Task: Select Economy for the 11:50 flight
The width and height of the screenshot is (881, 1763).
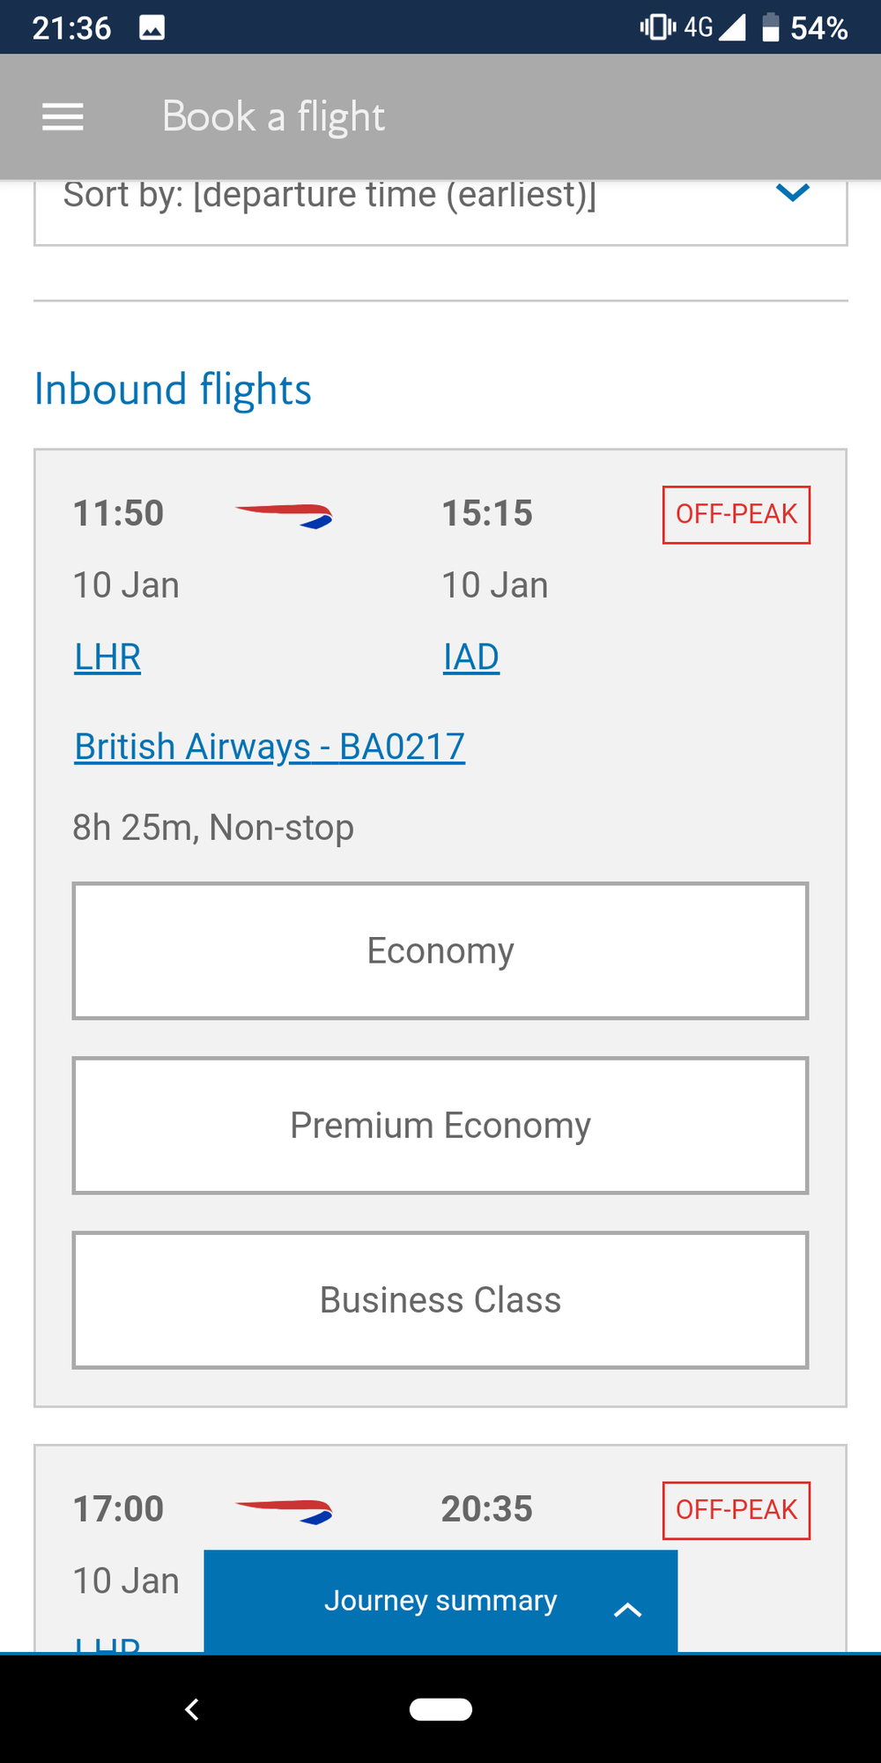Action: tap(440, 951)
